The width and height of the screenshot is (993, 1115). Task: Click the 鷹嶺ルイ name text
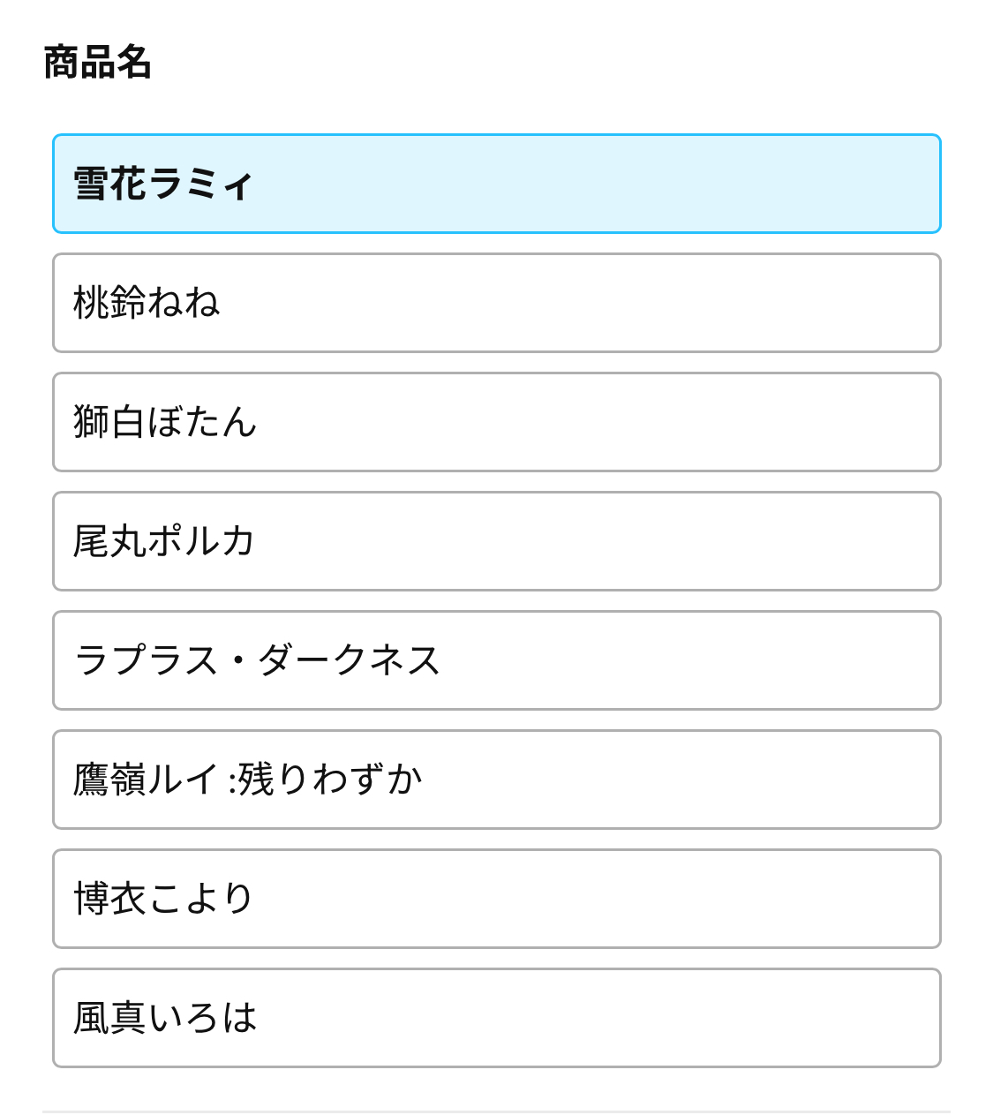pyautogui.click(x=146, y=780)
